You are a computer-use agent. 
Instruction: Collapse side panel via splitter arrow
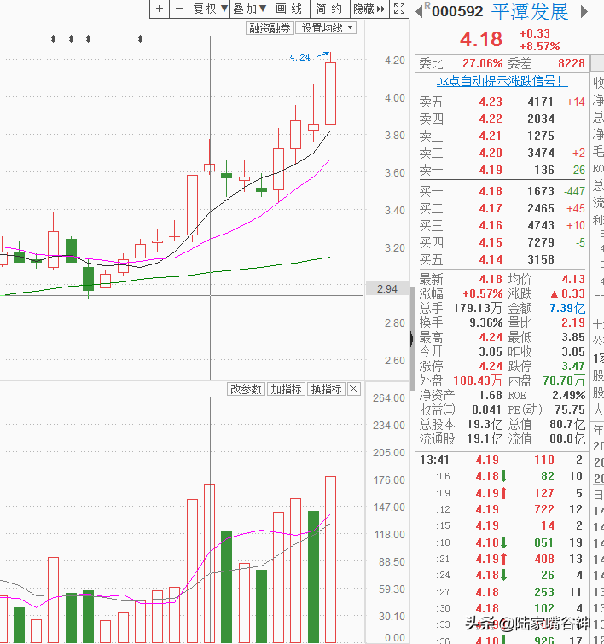pos(412,339)
